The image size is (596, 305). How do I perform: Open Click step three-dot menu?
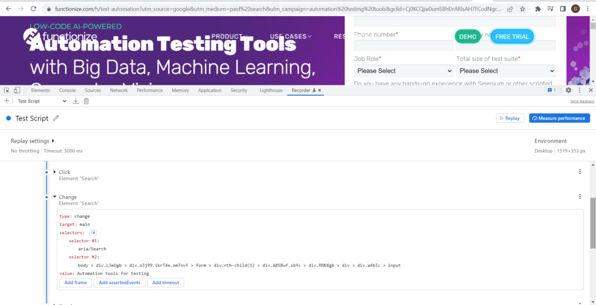pyautogui.click(x=580, y=172)
